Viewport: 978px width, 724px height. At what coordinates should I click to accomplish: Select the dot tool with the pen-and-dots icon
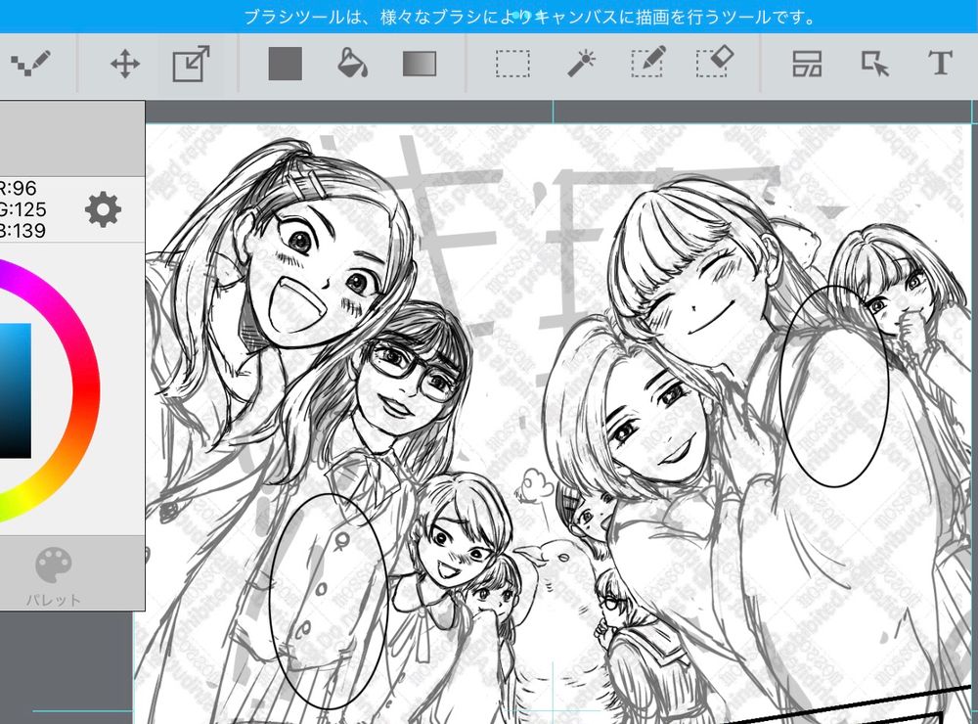pyautogui.click(x=30, y=64)
